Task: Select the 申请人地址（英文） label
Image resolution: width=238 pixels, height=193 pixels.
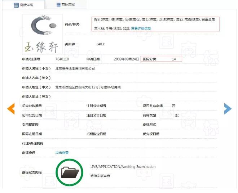Action: pyautogui.click(x=36, y=96)
